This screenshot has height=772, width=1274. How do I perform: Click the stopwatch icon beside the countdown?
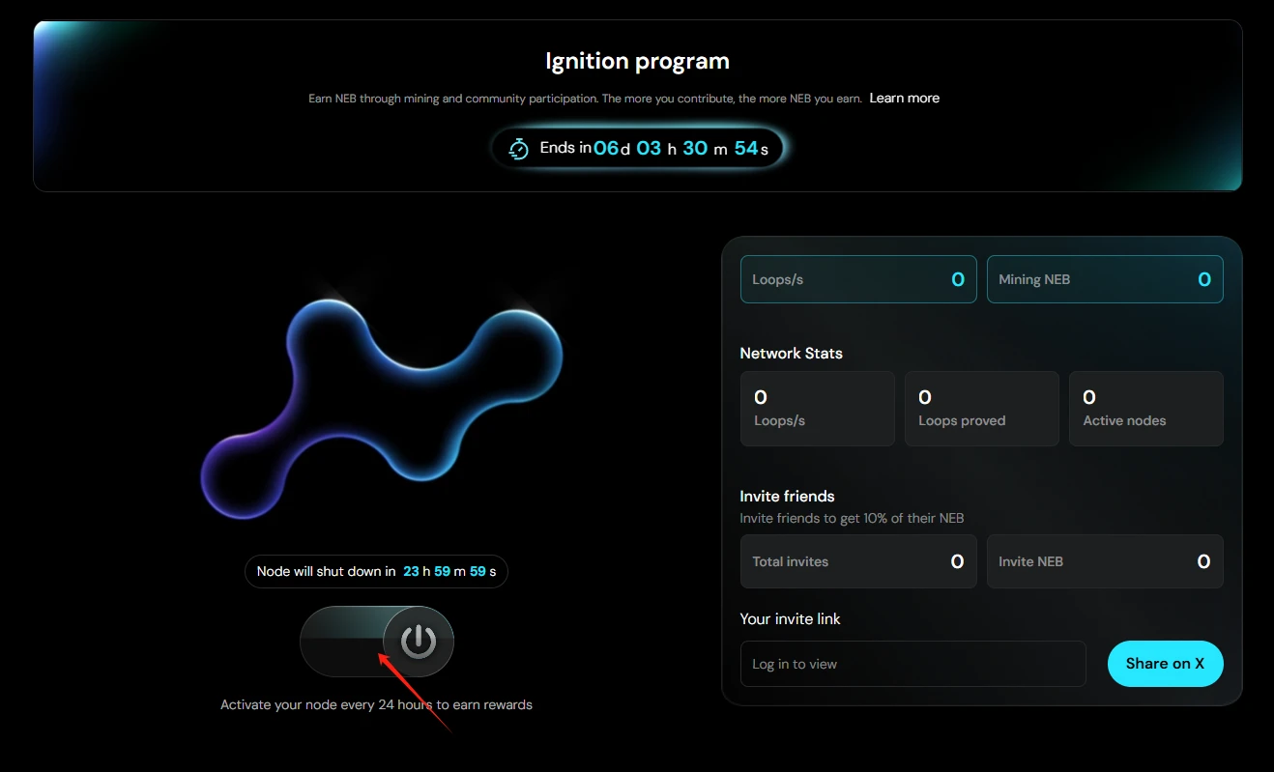coord(519,149)
